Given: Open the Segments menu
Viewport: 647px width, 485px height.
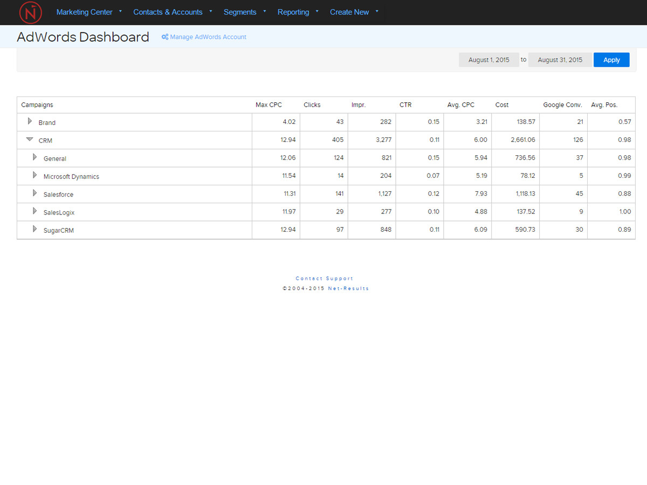Looking at the screenshot, I should click(x=240, y=12).
